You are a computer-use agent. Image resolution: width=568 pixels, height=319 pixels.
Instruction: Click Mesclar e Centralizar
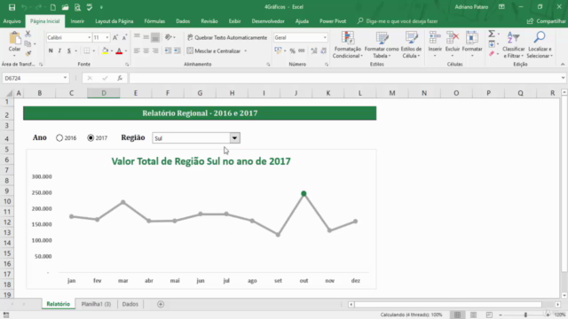(214, 51)
